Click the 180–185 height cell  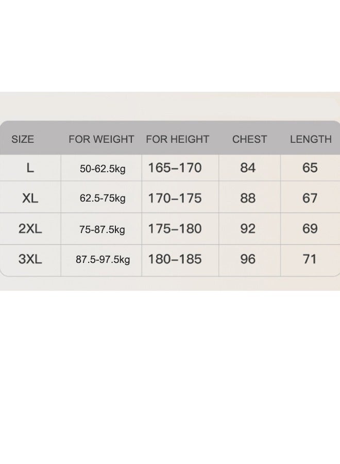tap(175, 259)
